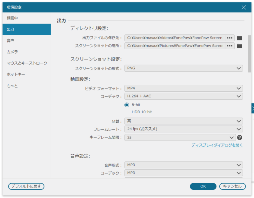Open the folder icon beside the output file path
Screen dimensions: 254x198
tap(240, 38)
